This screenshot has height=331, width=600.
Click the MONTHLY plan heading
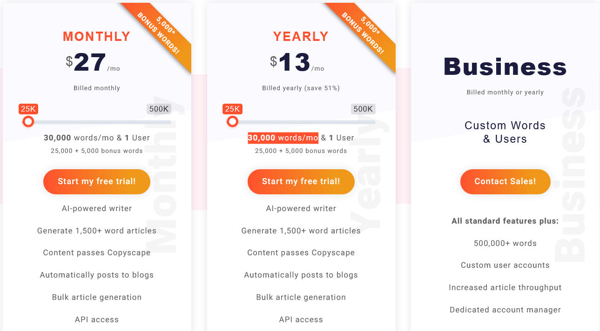coord(97,37)
